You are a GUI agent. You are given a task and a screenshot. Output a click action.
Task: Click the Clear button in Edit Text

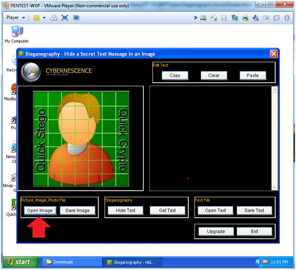point(214,76)
